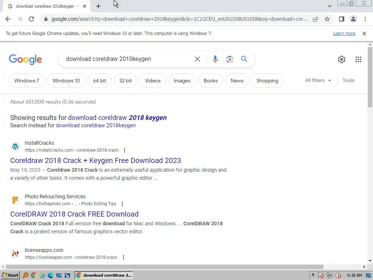Image resolution: width=373 pixels, height=280 pixels.
Task: Close the coreldraw search tab
Action: (85, 7)
